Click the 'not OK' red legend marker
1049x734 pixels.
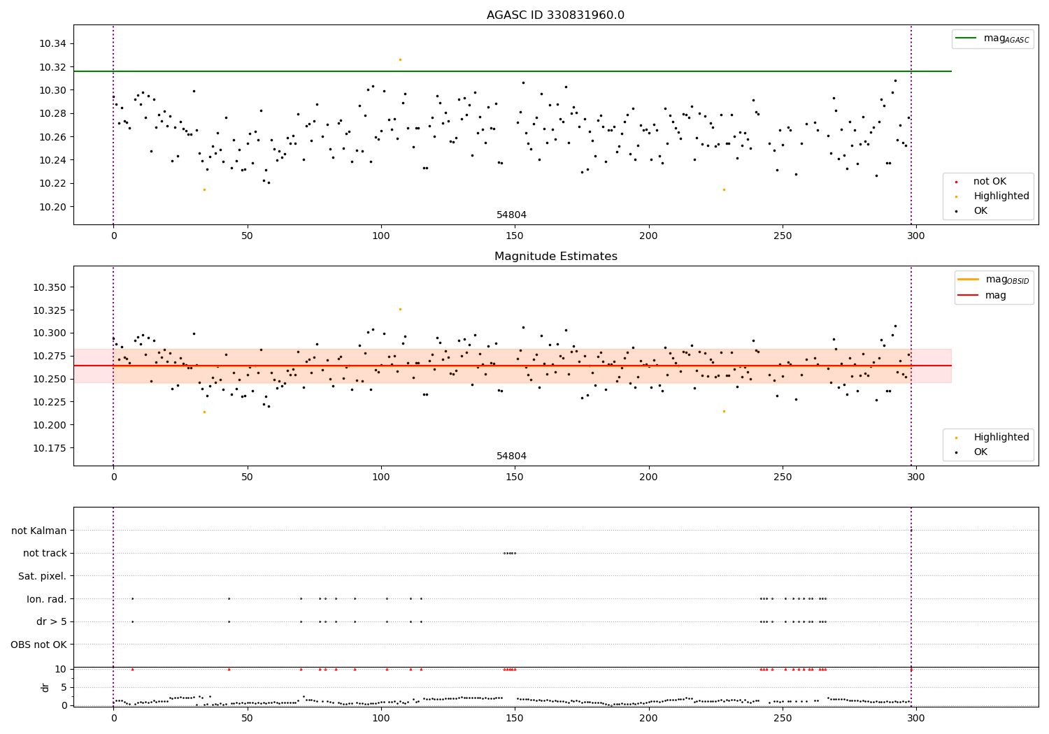(x=956, y=182)
